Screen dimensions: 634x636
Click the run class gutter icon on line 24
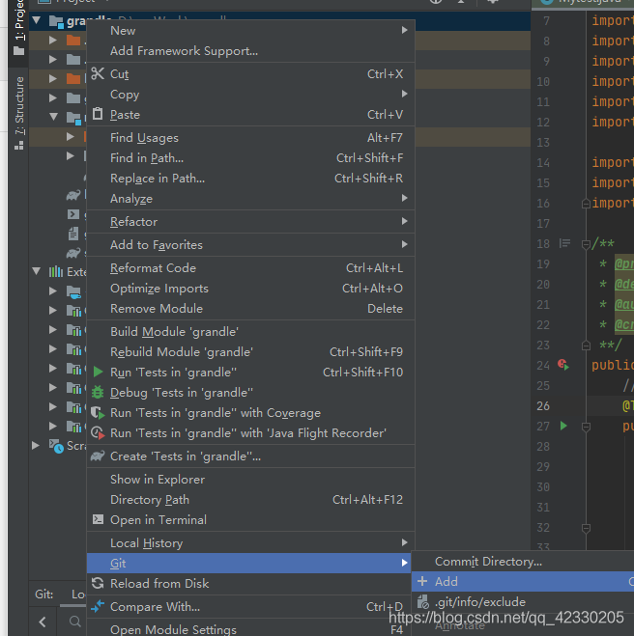coord(563,364)
